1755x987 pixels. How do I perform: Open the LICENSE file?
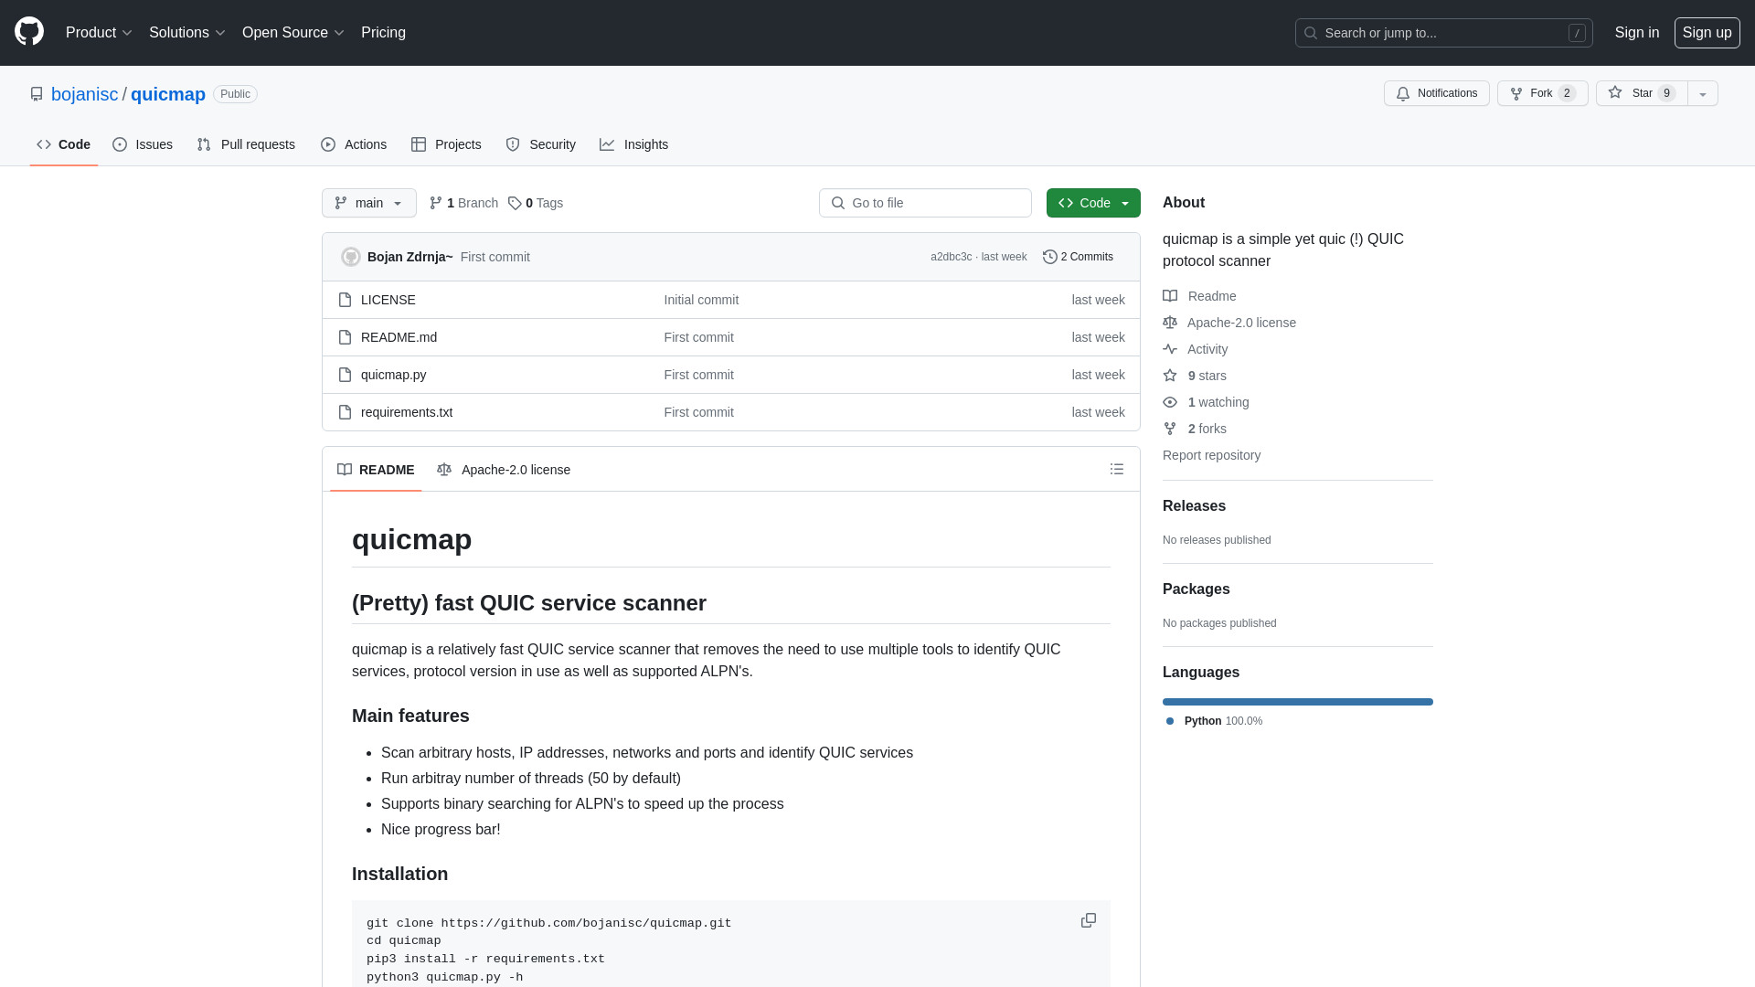click(388, 300)
